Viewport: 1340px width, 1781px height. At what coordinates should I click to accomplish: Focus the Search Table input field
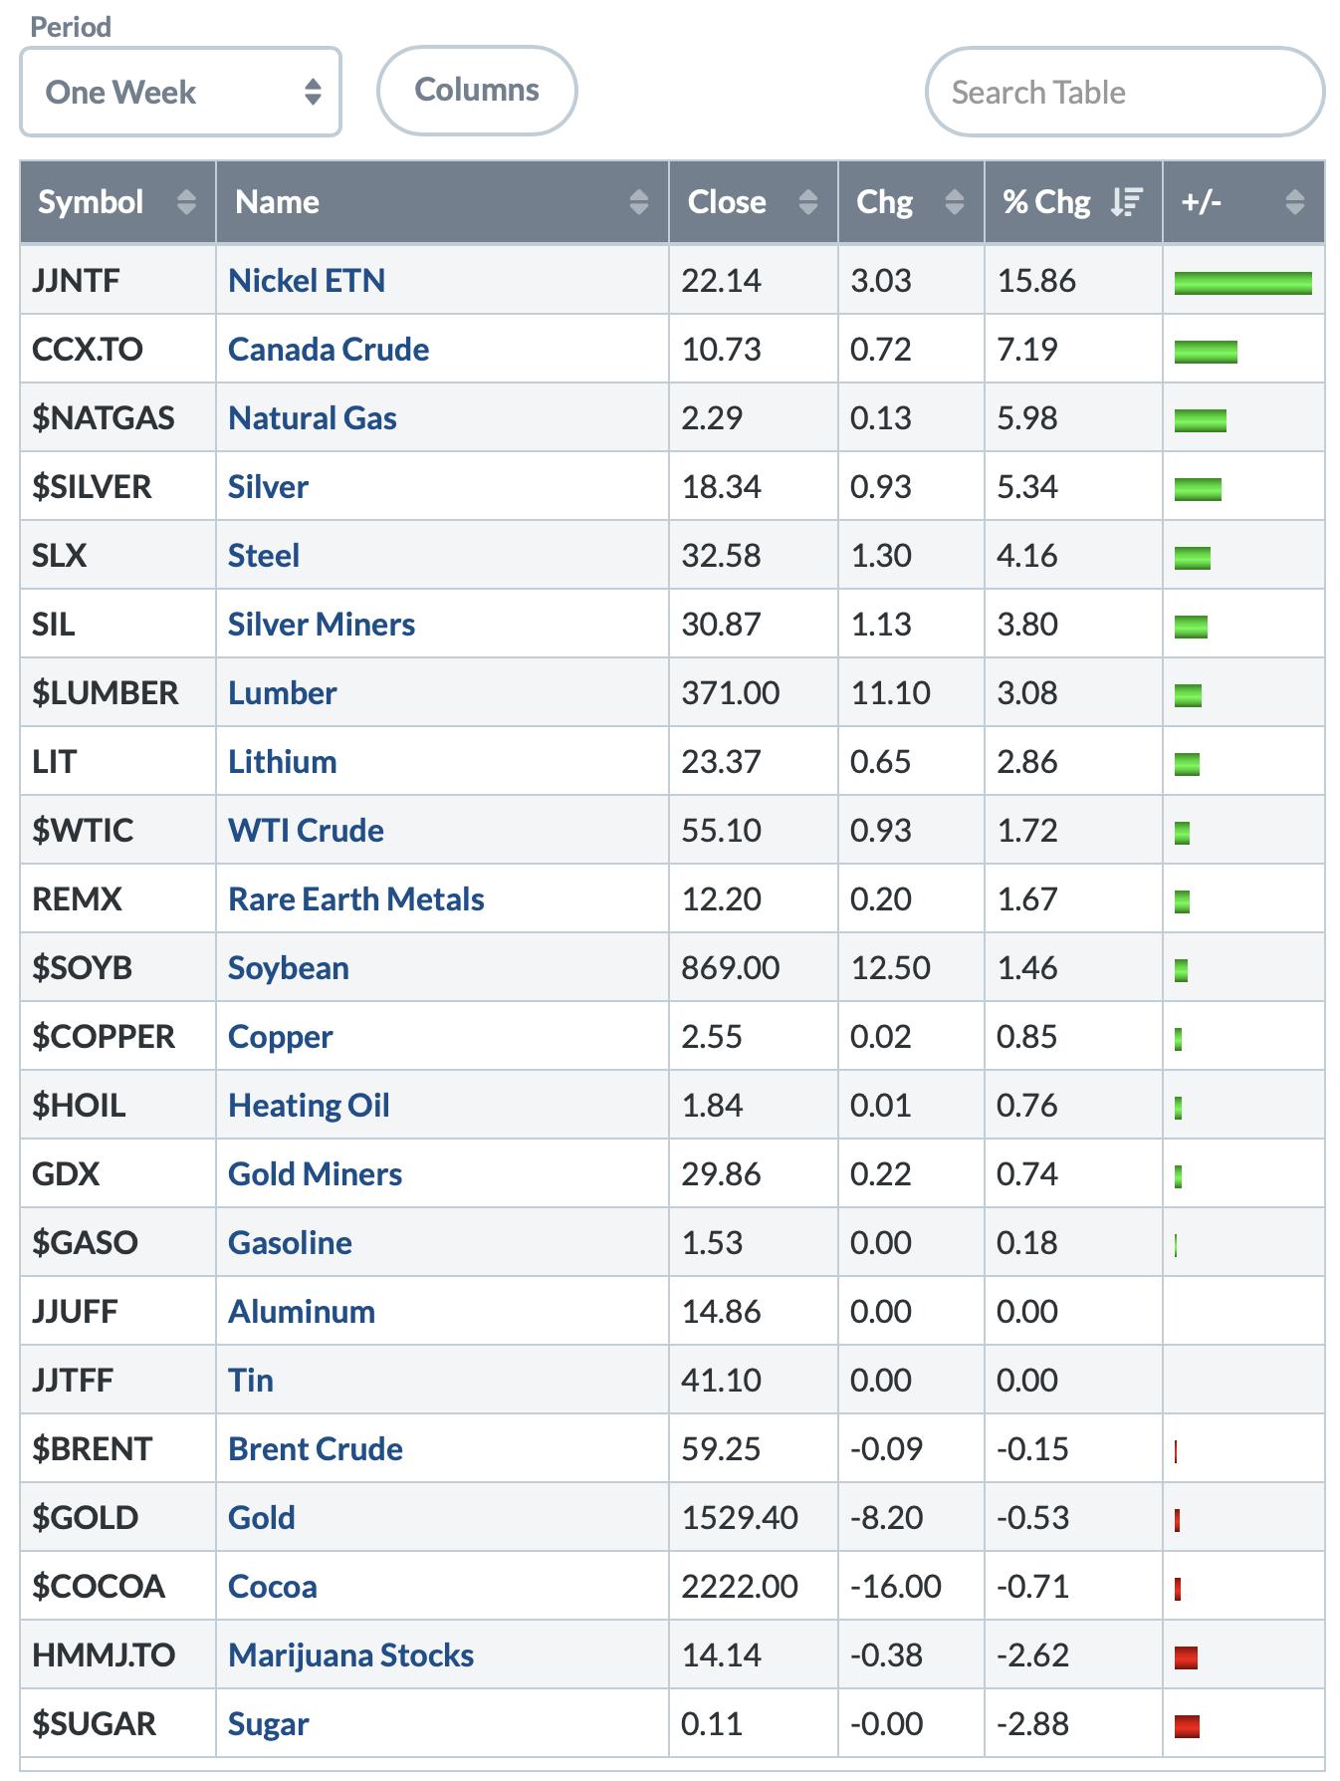point(1124,93)
